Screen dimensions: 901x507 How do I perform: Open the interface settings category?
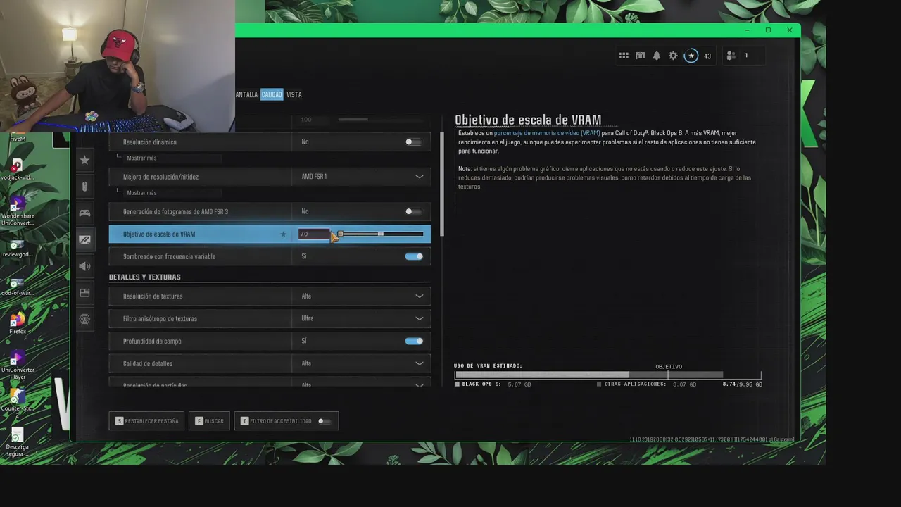click(84, 293)
